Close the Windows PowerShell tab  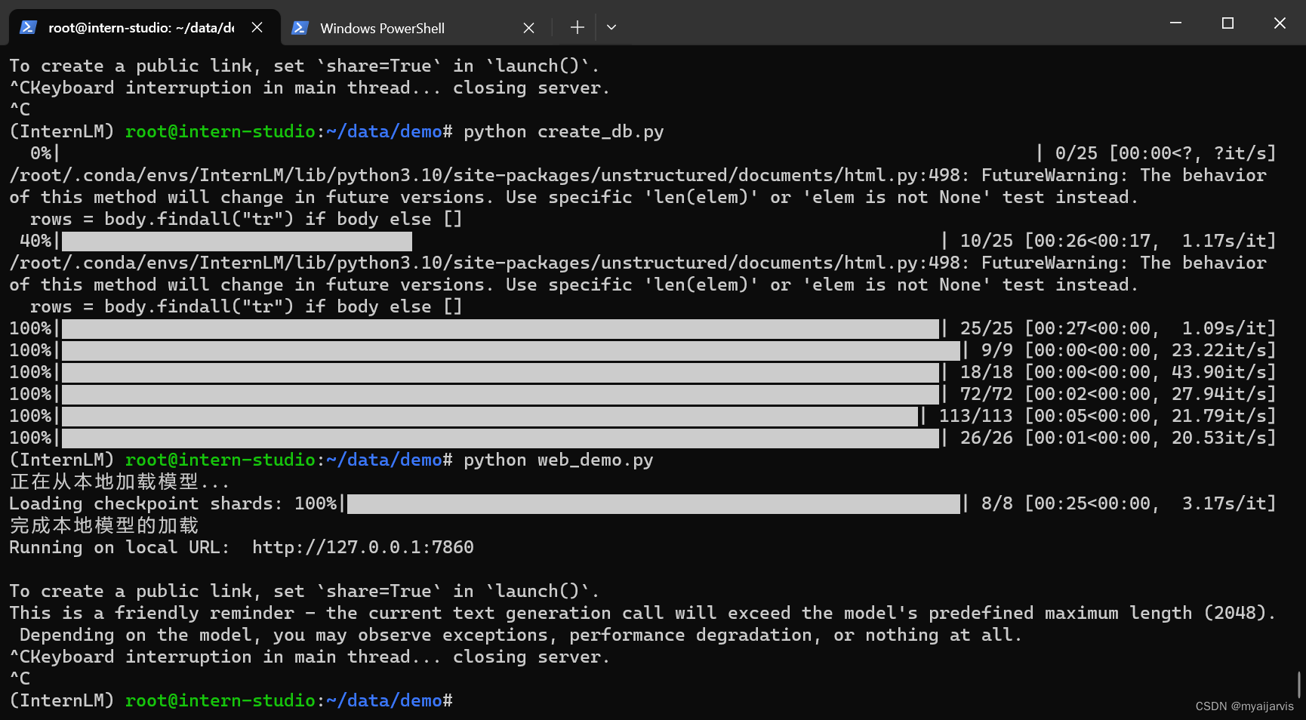point(528,28)
